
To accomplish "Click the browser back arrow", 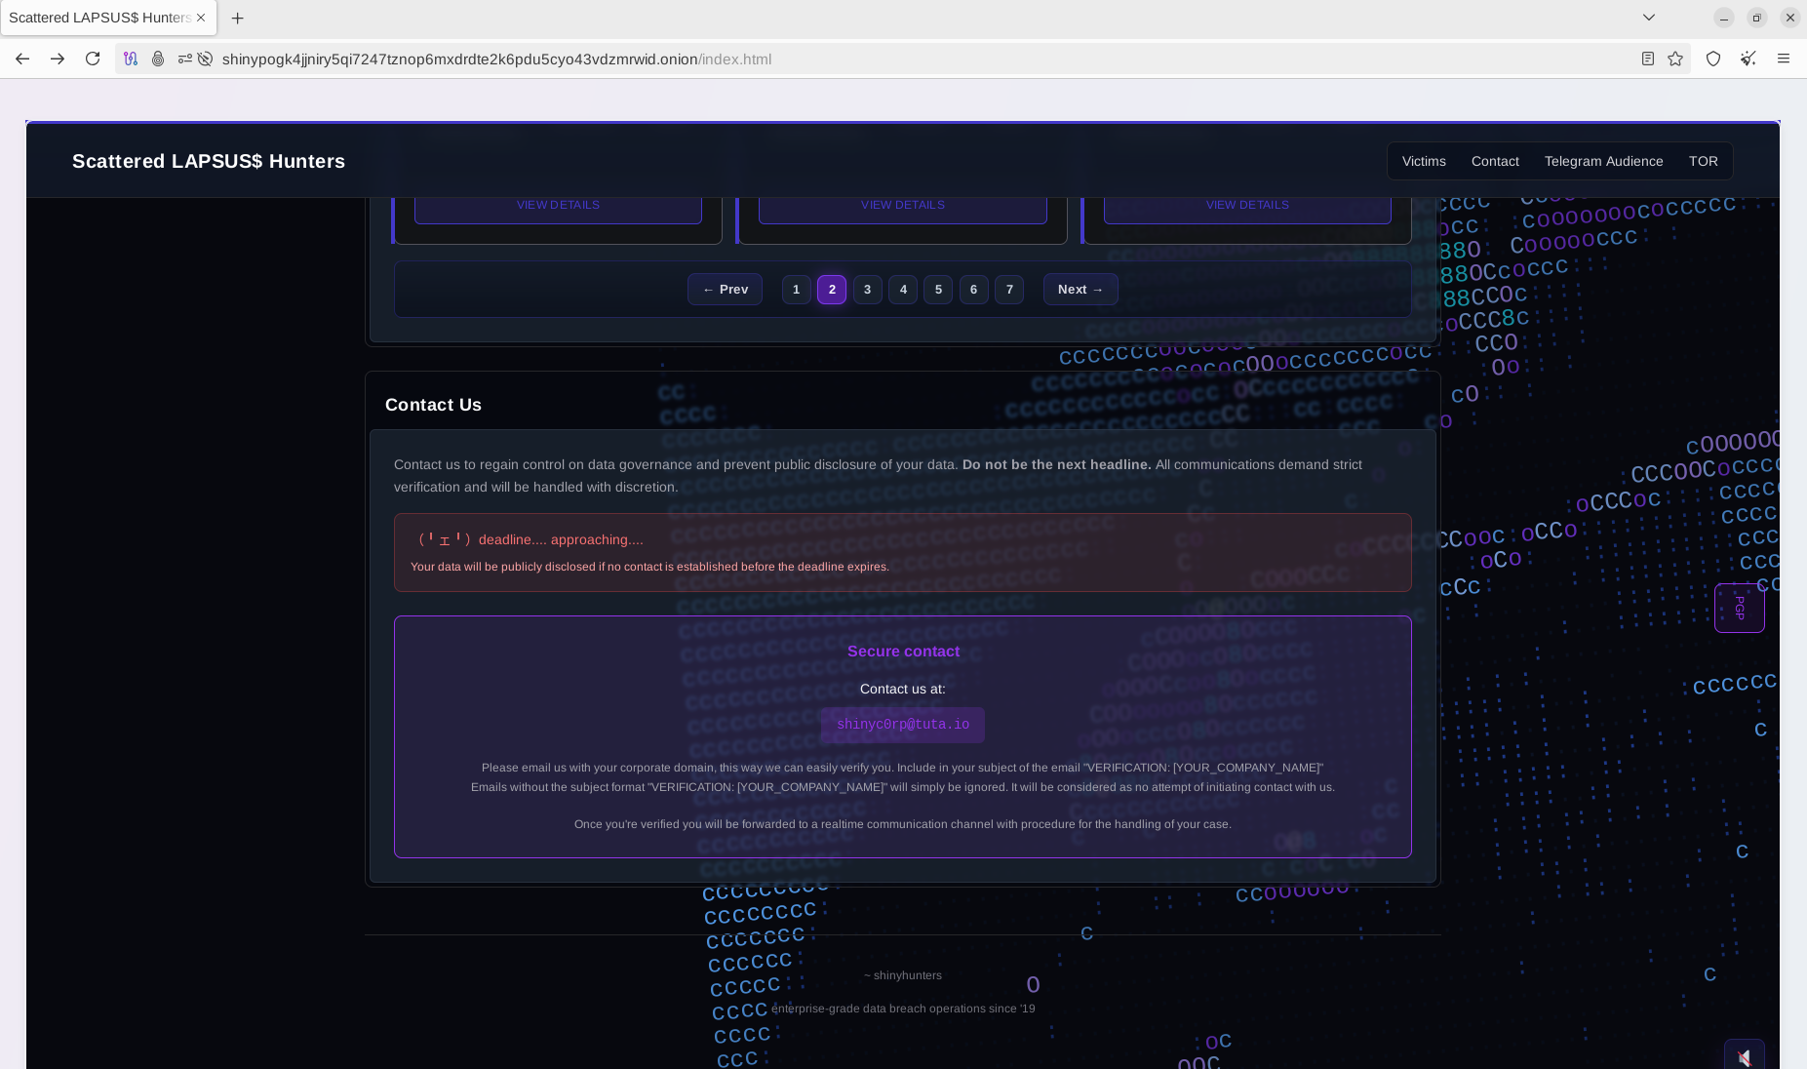I will [22, 59].
